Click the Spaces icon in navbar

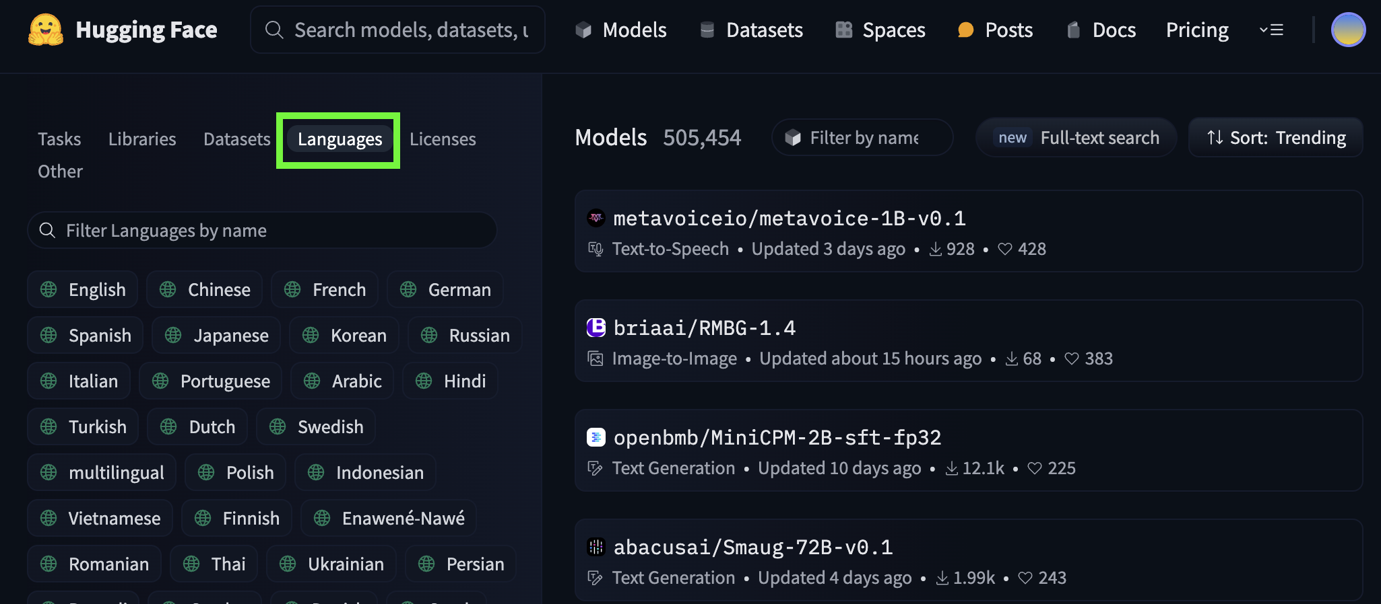pos(844,30)
